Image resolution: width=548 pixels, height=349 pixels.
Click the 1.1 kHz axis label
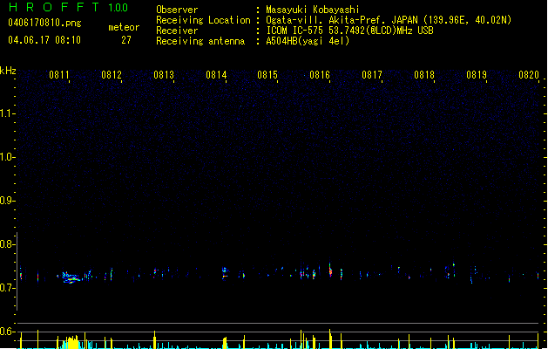click(x=7, y=113)
